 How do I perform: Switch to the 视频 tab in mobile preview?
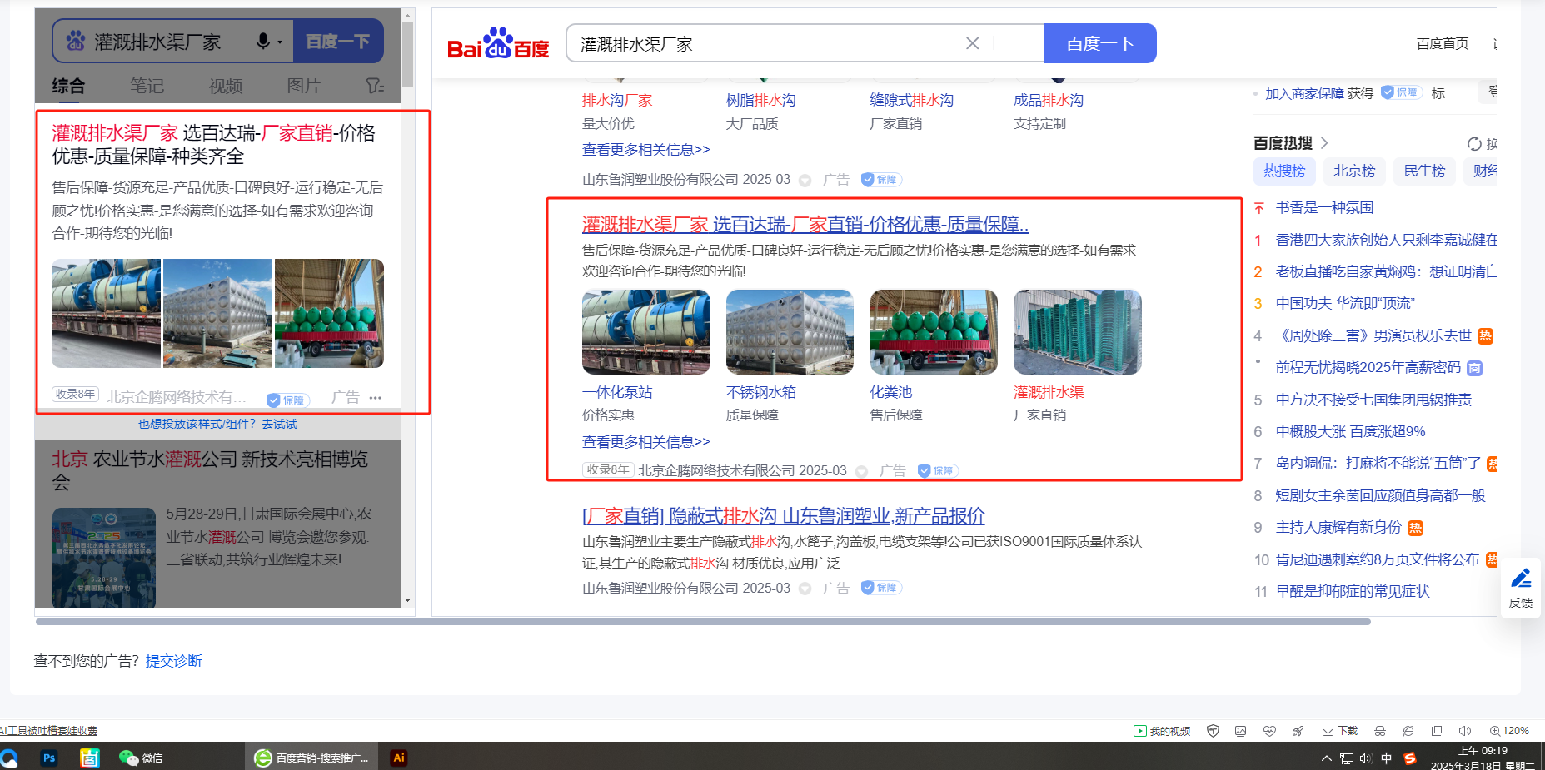(225, 86)
